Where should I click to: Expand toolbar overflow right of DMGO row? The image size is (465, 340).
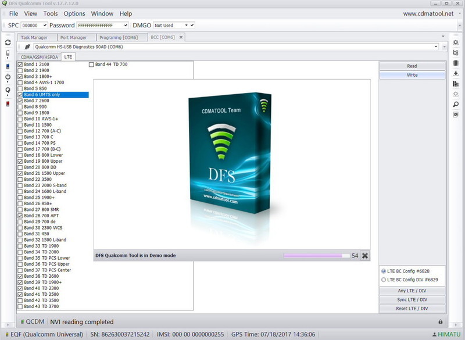(460, 26)
